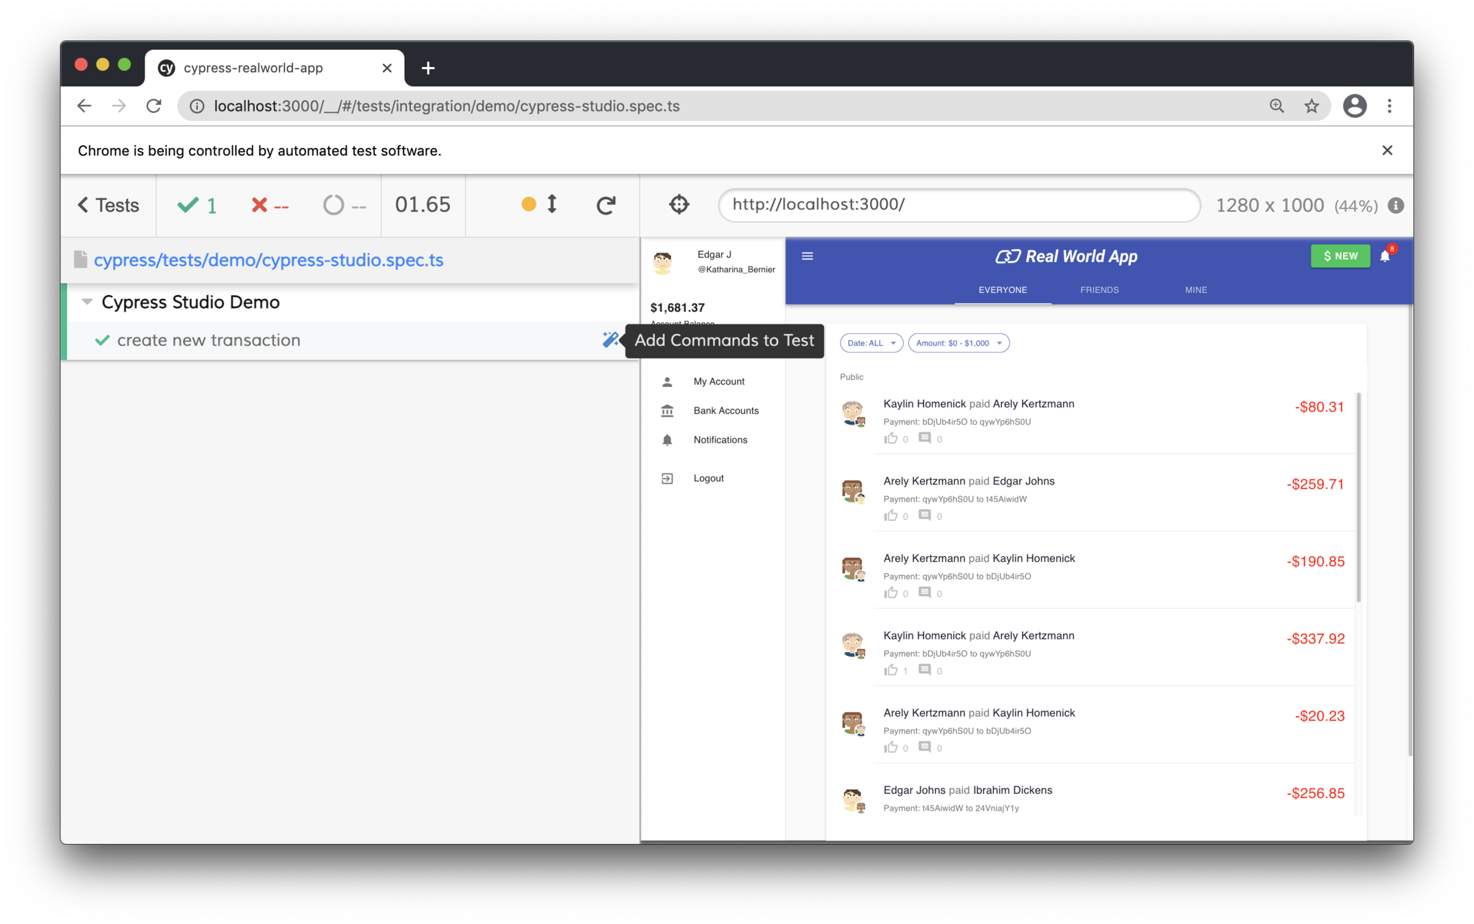Open the Chrome zoom magnifier icon
Screen dimensions: 1474x924
[x=1277, y=106]
